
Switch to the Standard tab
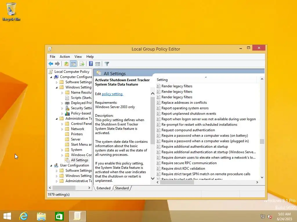pyautogui.click(x=122, y=188)
